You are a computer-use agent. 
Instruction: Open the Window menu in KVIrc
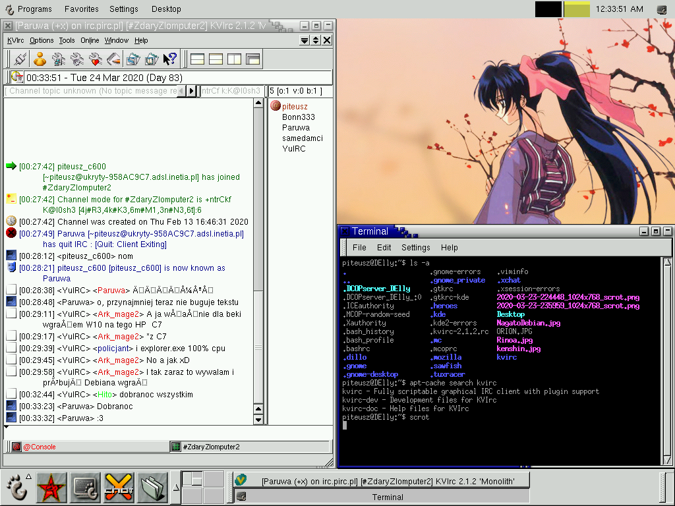coord(116,40)
